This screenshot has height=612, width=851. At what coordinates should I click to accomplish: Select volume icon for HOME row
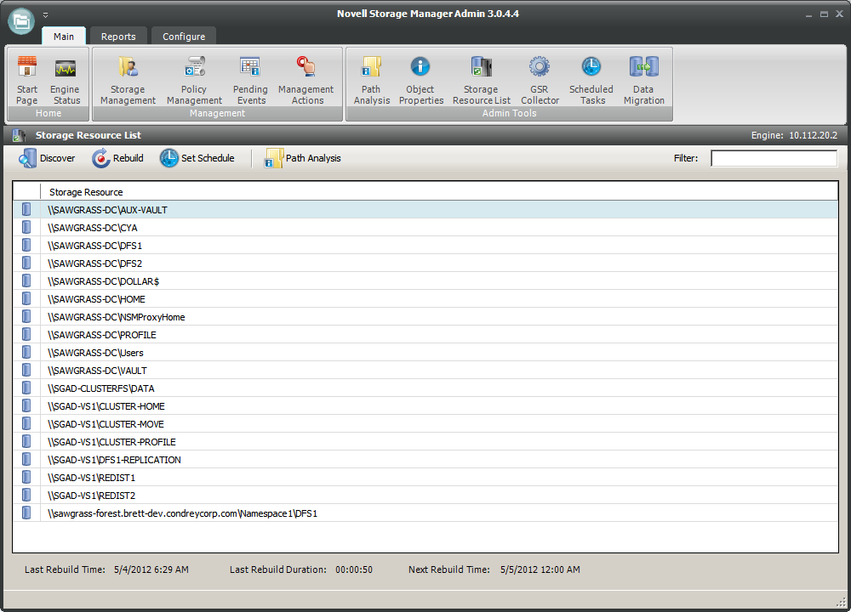pos(26,298)
